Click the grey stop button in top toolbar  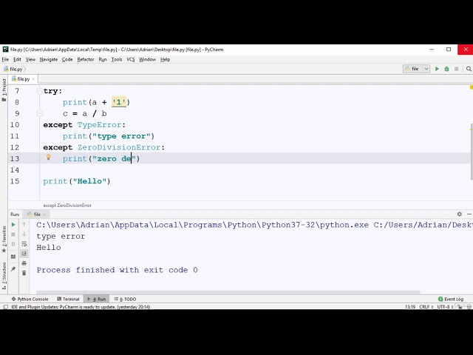[457, 69]
